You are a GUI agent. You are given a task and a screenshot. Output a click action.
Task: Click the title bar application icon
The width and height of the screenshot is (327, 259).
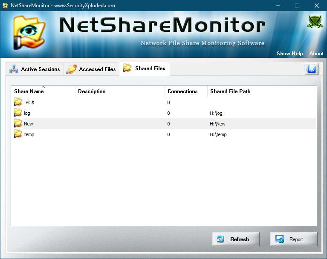tap(5, 6)
